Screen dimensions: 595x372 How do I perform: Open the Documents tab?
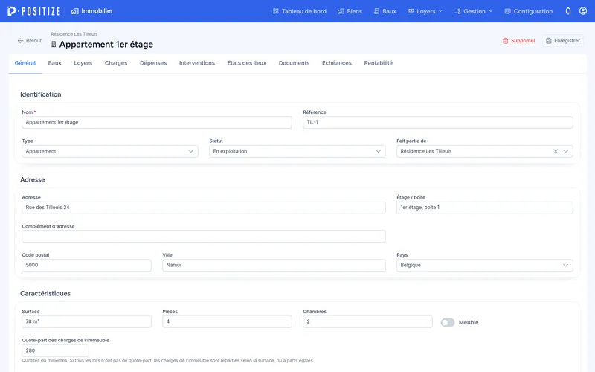(x=294, y=63)
